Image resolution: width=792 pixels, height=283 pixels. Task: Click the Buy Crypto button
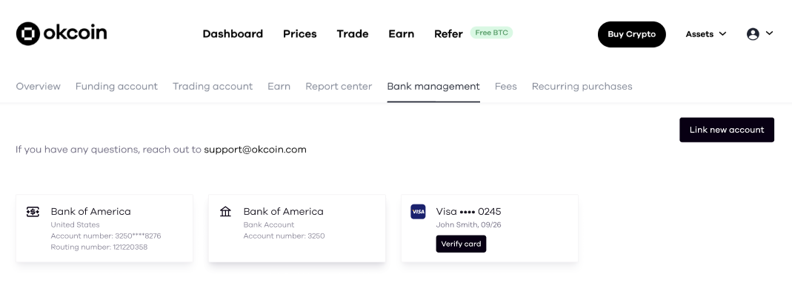click(632, 34)
